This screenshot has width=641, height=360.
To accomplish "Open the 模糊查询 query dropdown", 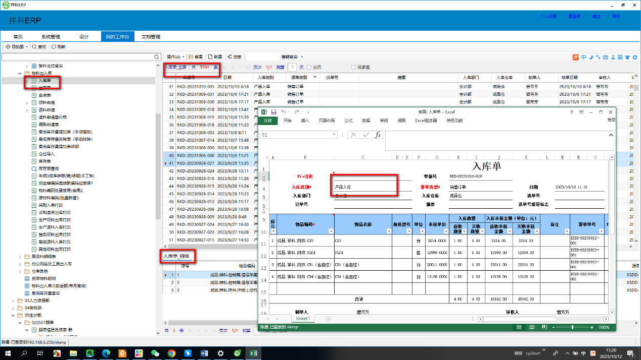I will point(302,57).
